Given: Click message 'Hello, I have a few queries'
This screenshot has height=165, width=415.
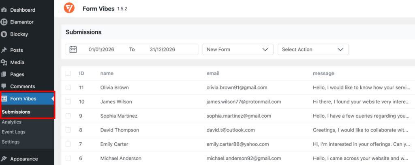Looking at the screenshot, I should (x=362, y=116).
